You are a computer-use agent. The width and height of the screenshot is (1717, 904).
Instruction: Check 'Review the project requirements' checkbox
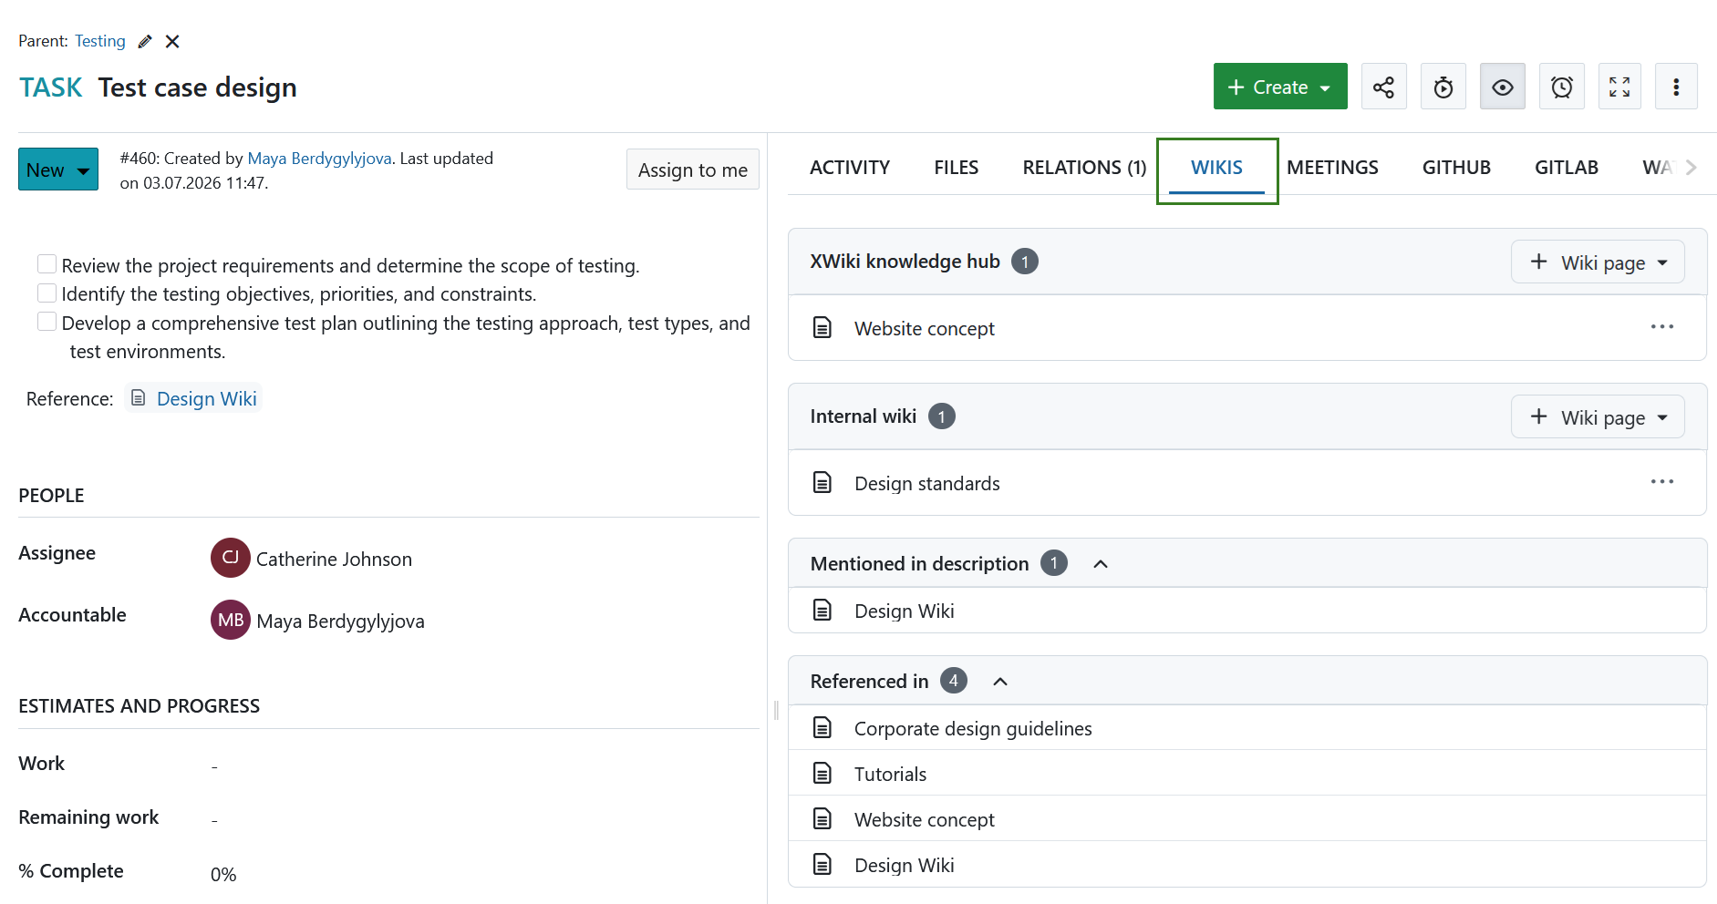point(47,264)
